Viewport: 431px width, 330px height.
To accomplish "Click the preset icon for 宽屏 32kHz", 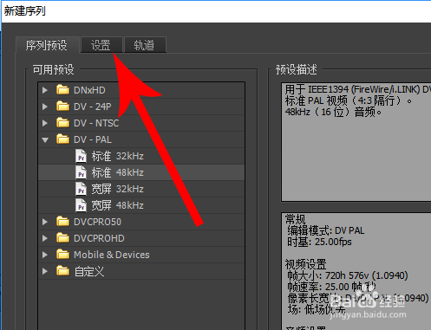I will [x=81, y=189].
